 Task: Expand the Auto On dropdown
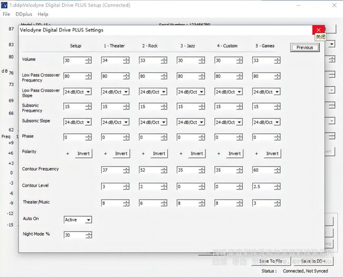coord(88,220)
